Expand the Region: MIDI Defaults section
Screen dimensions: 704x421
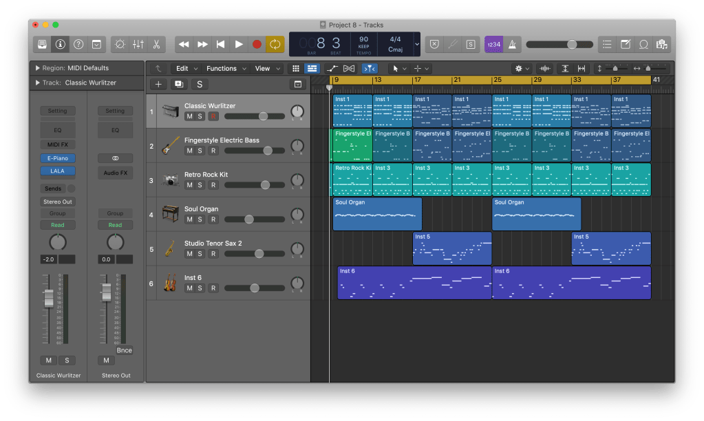tap(37, 68)
